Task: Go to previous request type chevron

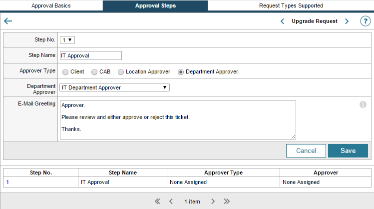Action: (282, 21)
